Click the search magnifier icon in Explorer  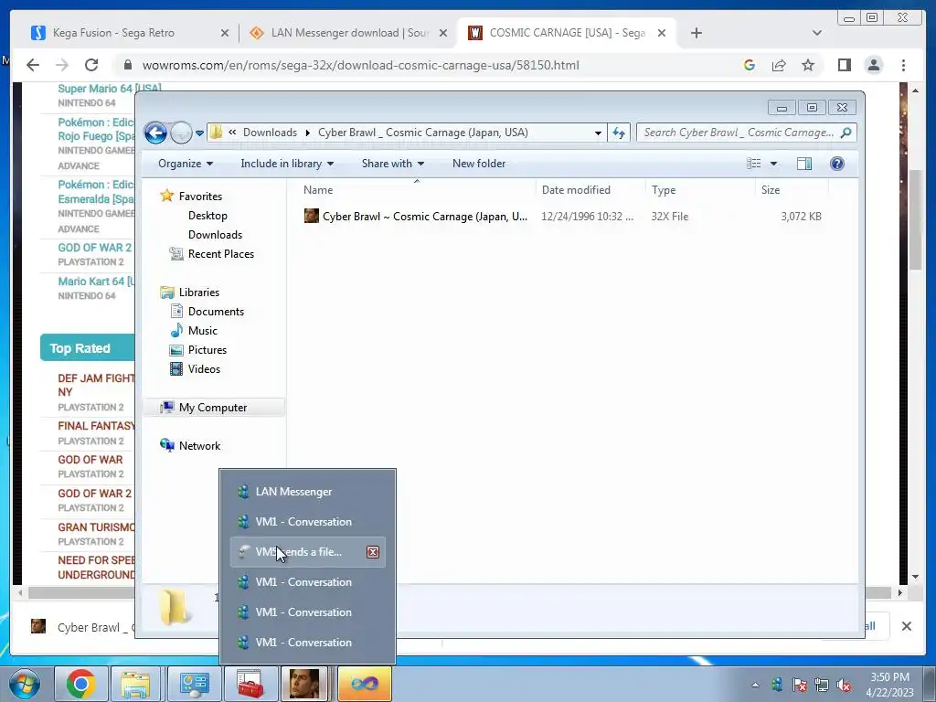pyautogui.click(x=846, y=133)
